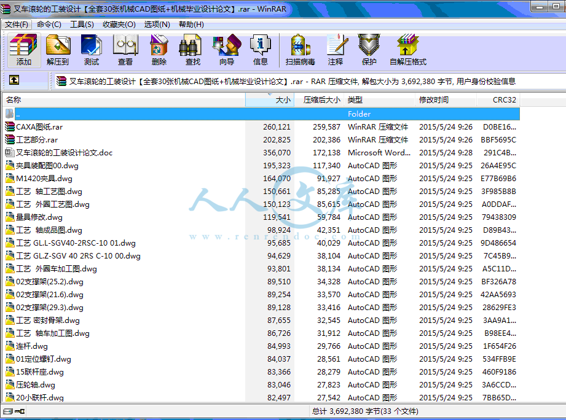Open the 命令(C) menu
The width and height of the screenshot is (566, 420).
tap(49, 25)
